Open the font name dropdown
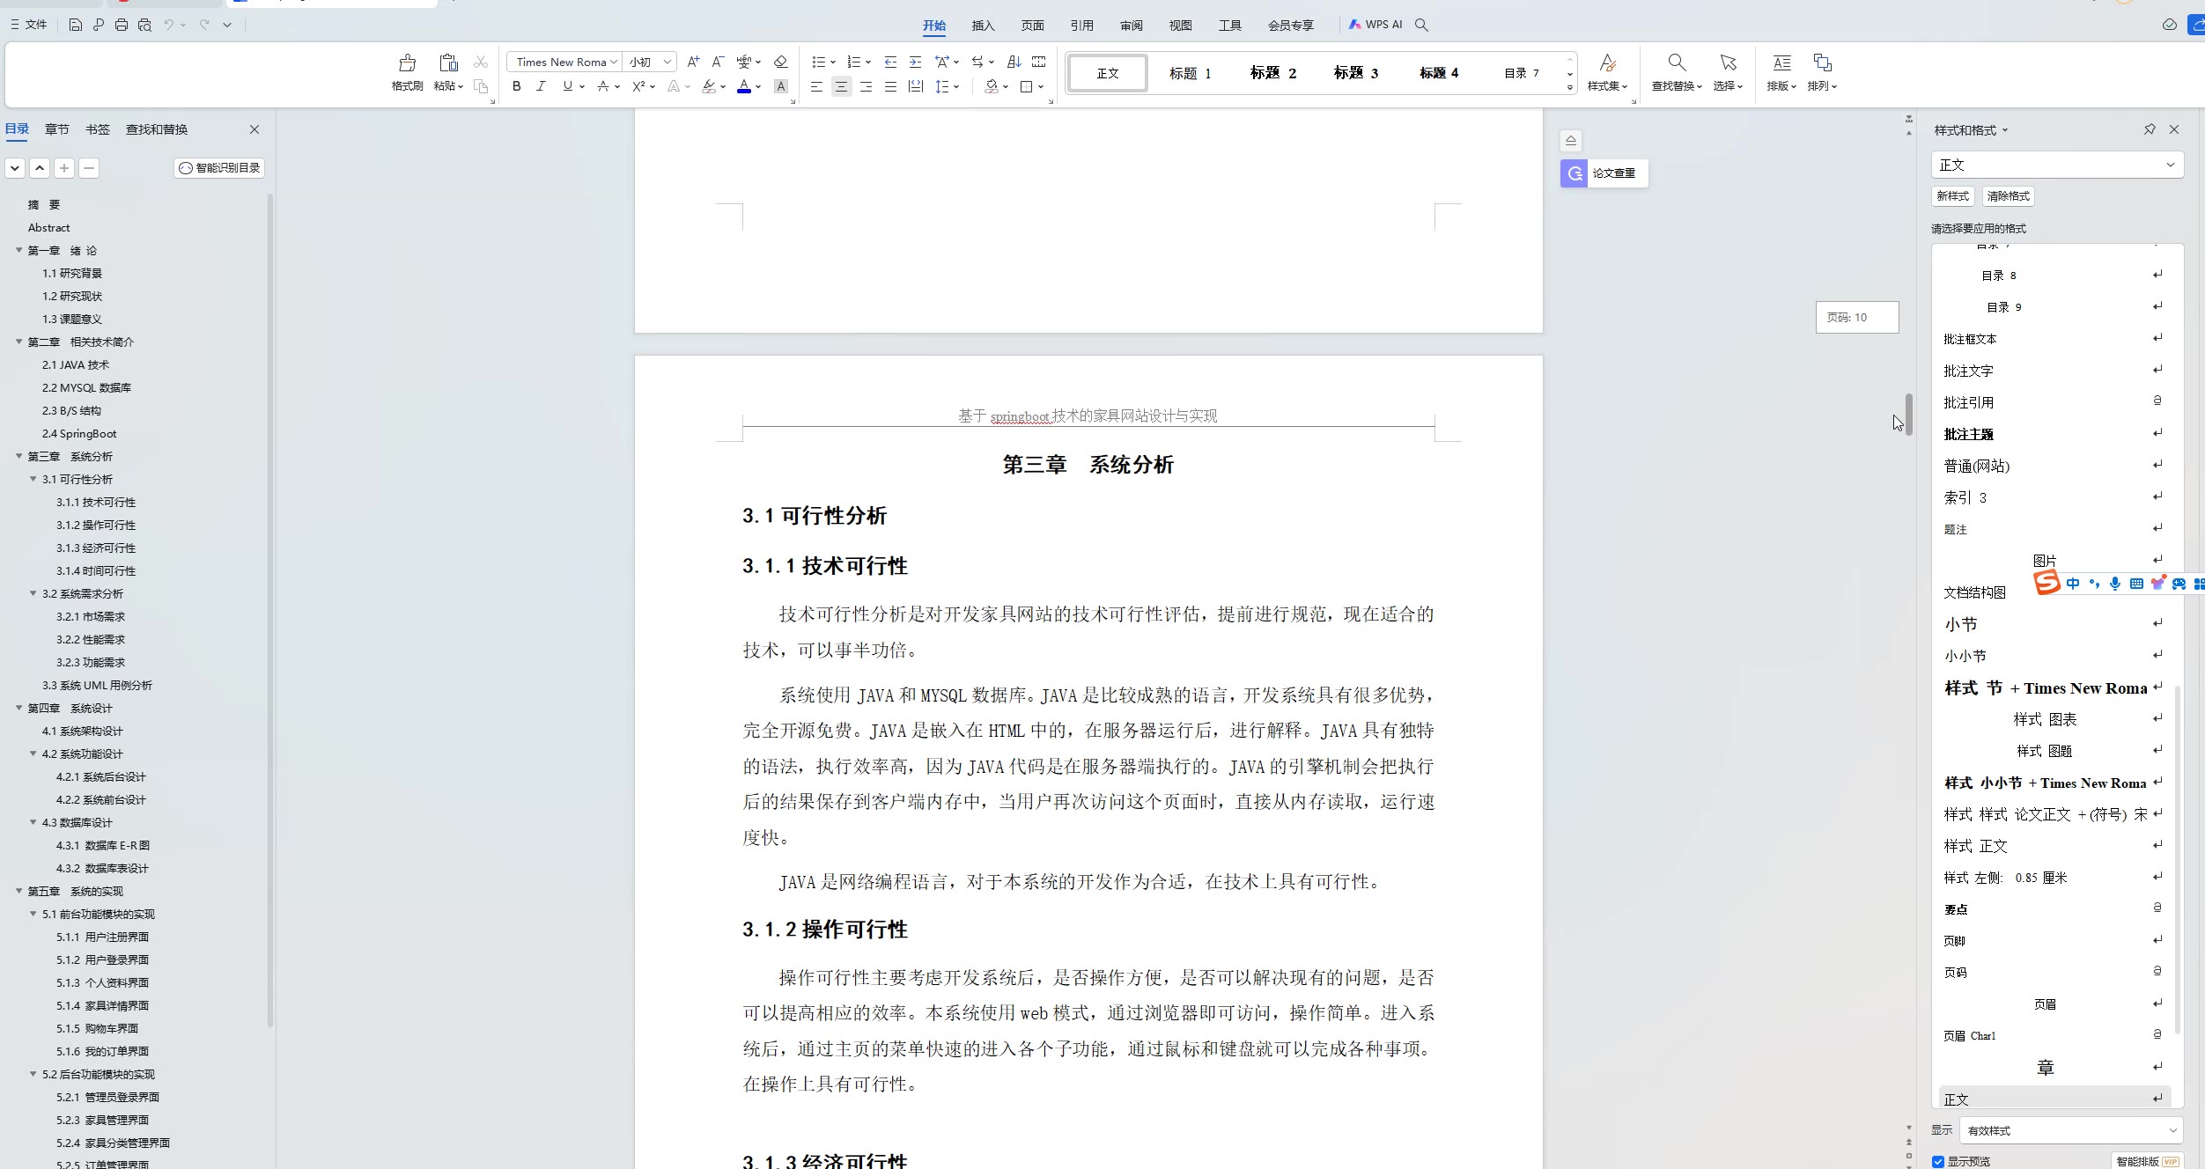2205x1169 pixels. 614,62
